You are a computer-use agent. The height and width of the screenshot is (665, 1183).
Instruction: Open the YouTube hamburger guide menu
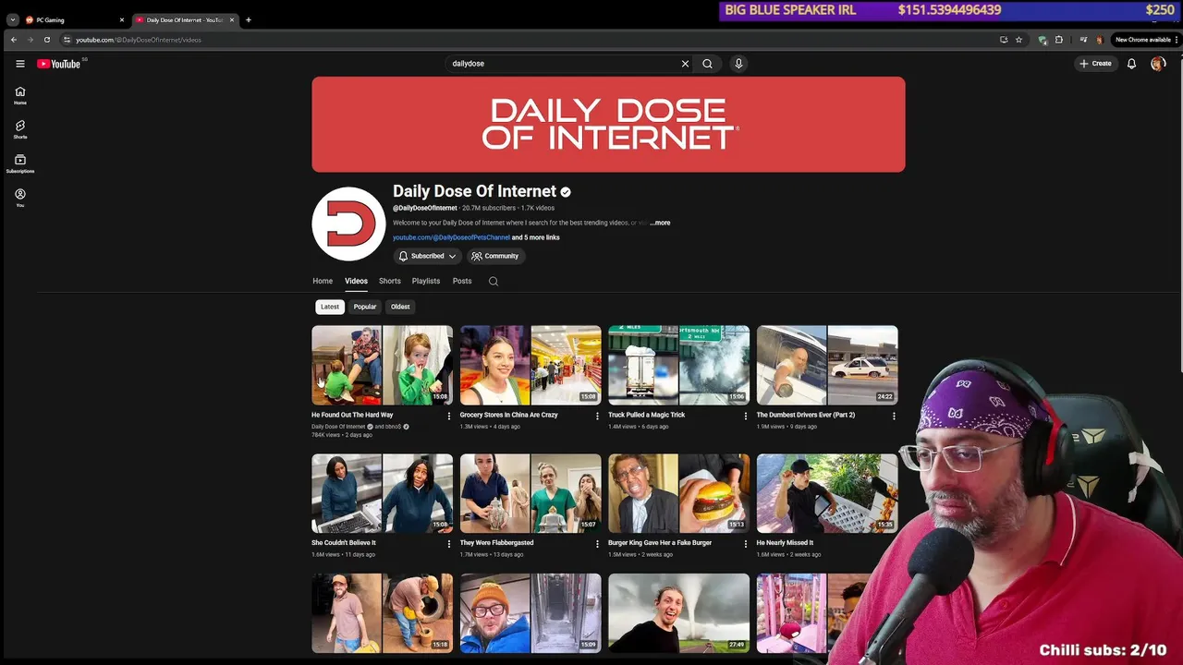pos(19,64)
